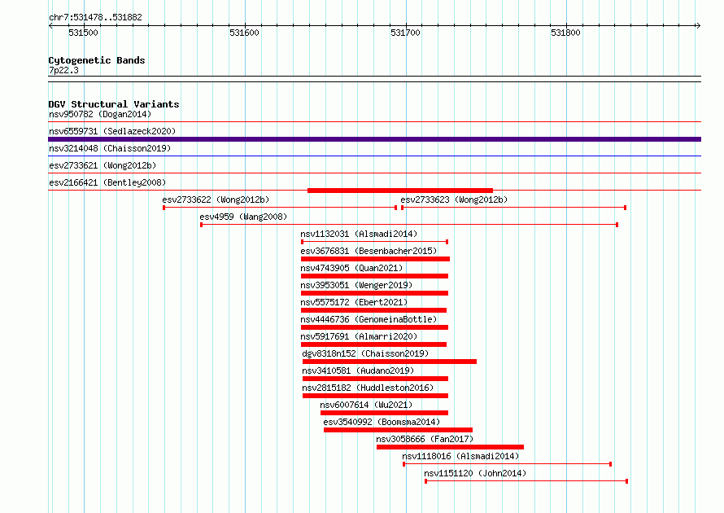
Task: Select the nsv1151120 John2014 thin line
Action: pos(526,481)
